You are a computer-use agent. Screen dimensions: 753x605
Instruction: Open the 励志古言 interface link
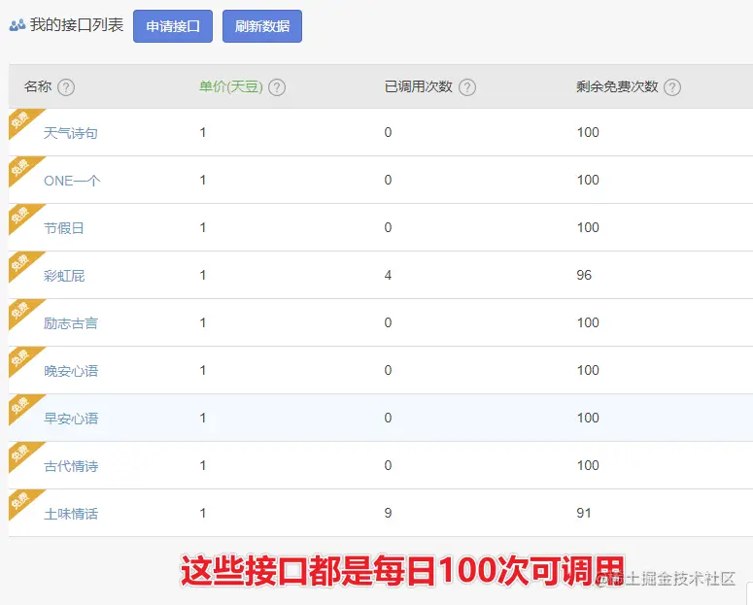tap(71, 323)
